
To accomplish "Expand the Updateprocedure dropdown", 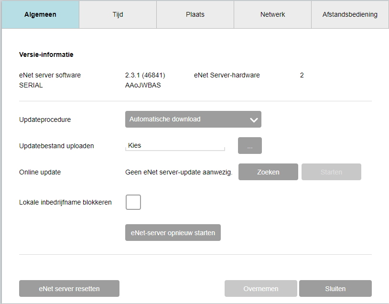I will tap(193, 119).
